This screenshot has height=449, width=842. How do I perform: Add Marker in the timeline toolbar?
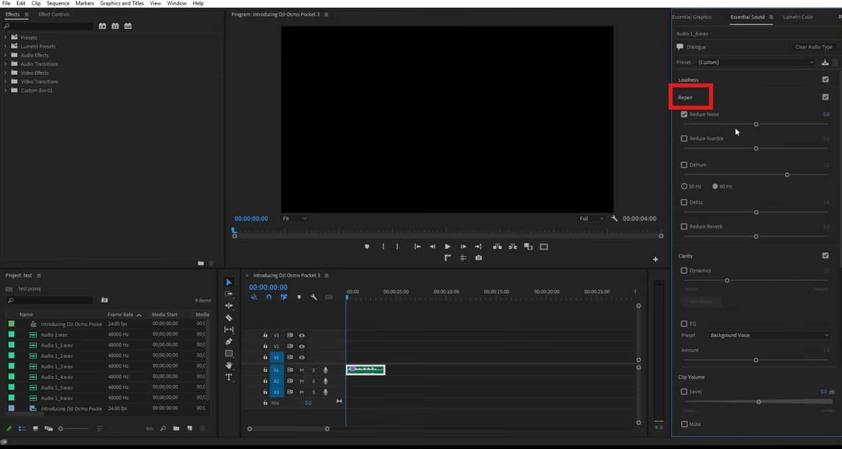[299, 297]
